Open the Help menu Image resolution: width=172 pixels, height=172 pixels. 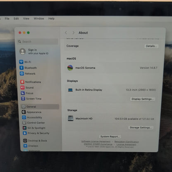point(51,19)
